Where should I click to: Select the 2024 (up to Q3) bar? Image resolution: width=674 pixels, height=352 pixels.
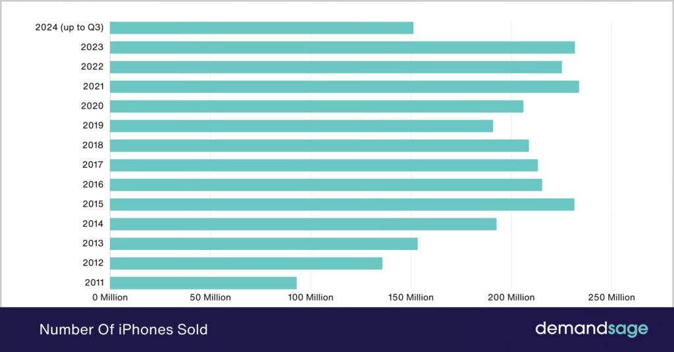(262, 28)
